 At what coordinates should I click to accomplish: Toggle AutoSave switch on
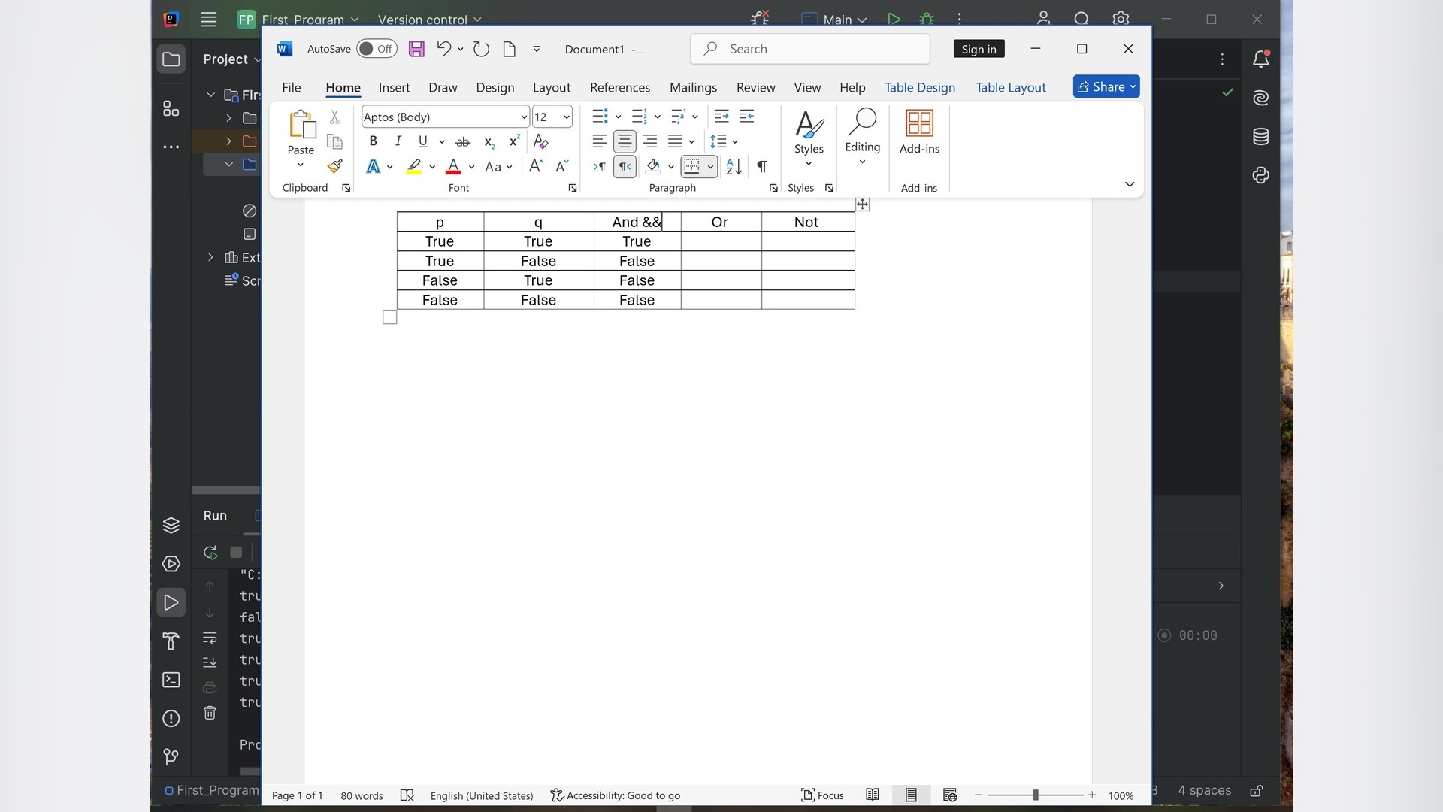click(377, 49)
